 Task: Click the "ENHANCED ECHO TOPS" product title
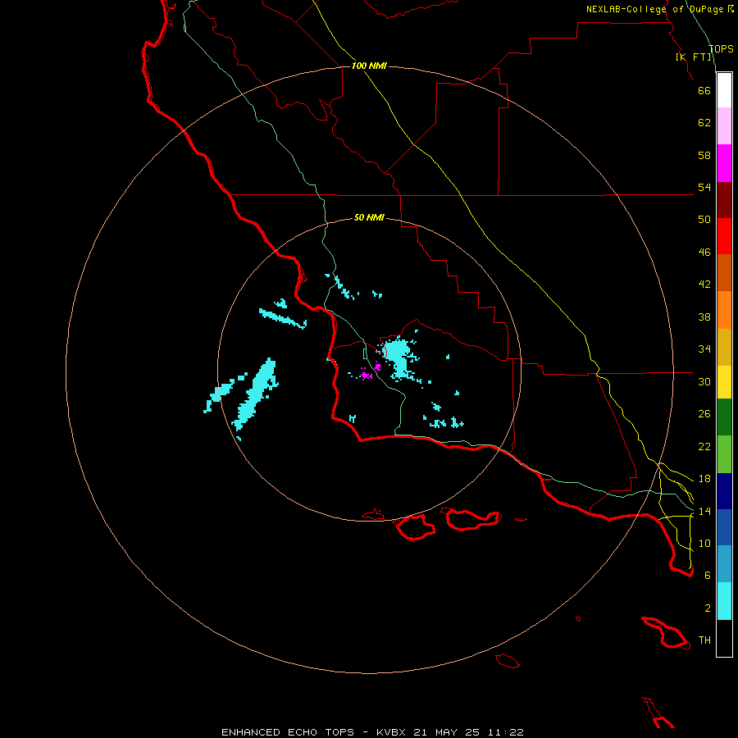pyautogui.click(x=288, y=732)
